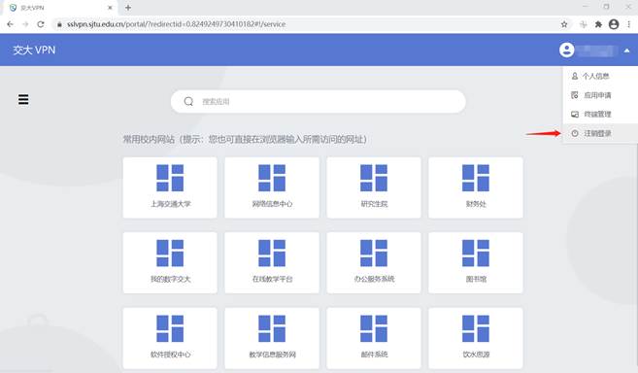The height and width of the screenshot is (373, 638).
Task: Select 个人信息 from user menu
Action: (x=600, y=76)
